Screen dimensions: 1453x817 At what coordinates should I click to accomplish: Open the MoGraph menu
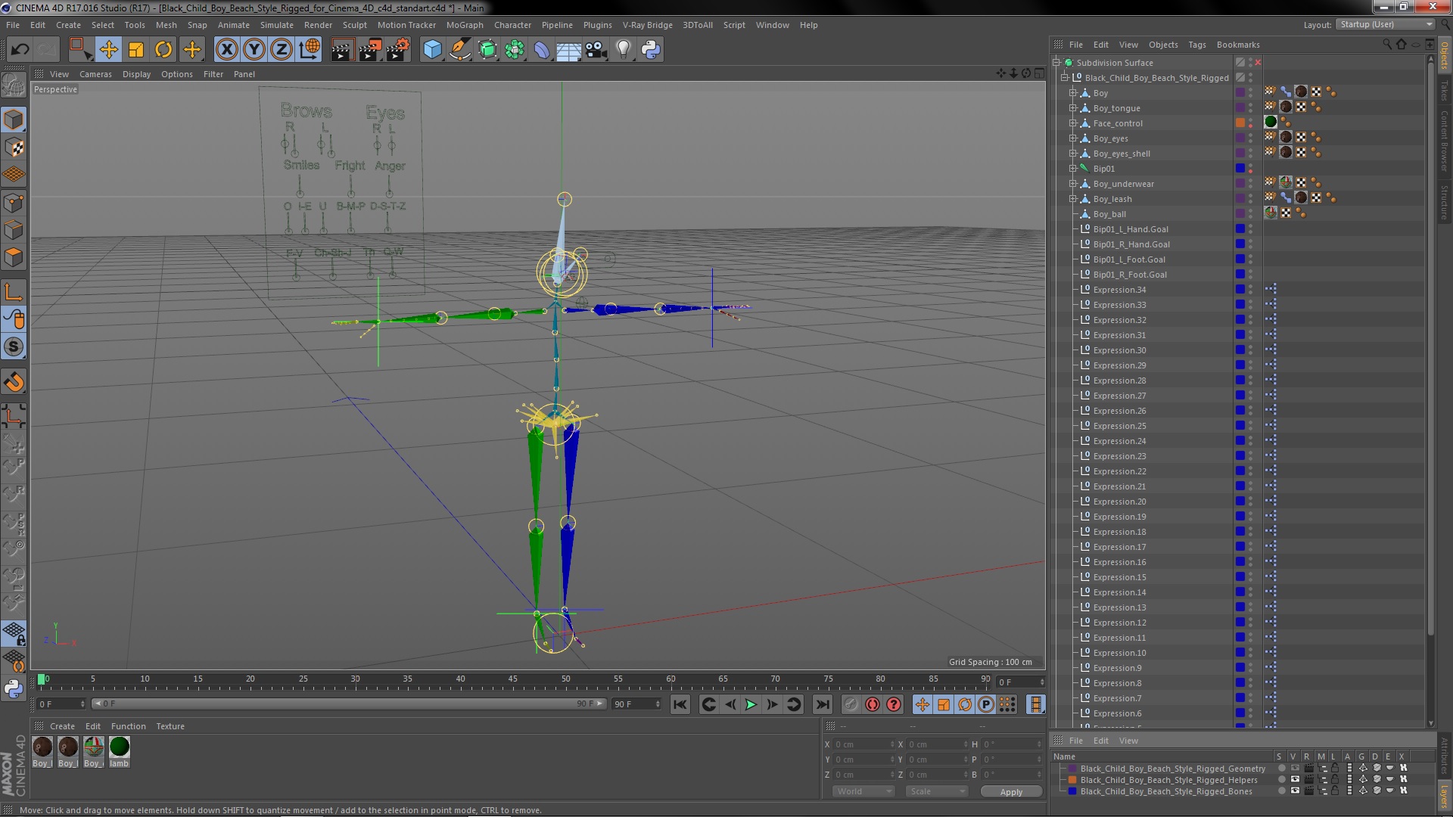(x=465, y=25)
